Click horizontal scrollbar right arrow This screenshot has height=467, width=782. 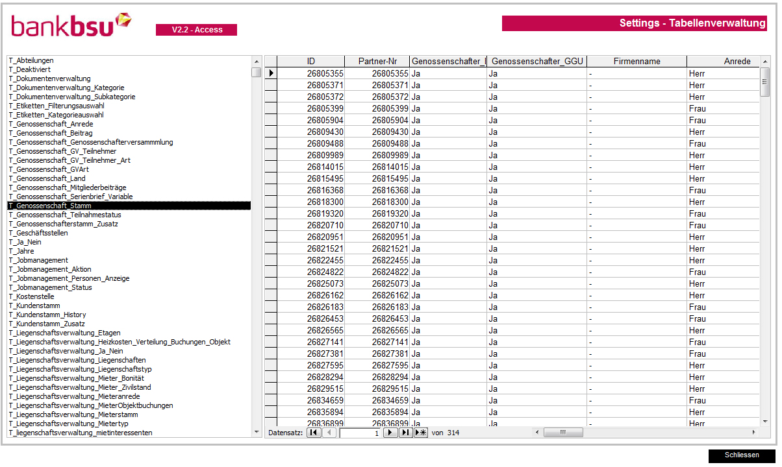pos(753,433)
